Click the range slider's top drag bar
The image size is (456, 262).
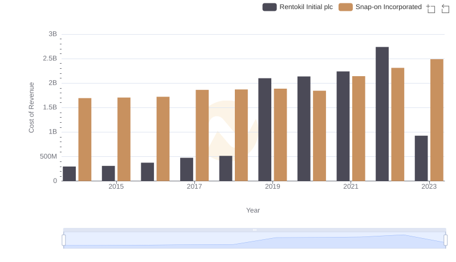[254, 230]
